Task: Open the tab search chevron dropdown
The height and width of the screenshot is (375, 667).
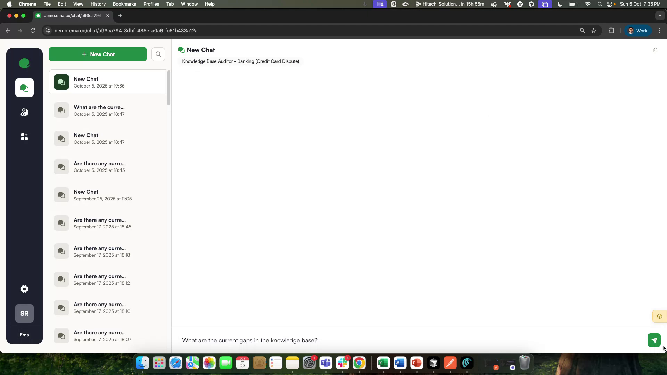Action: click(x=660, y=16)
